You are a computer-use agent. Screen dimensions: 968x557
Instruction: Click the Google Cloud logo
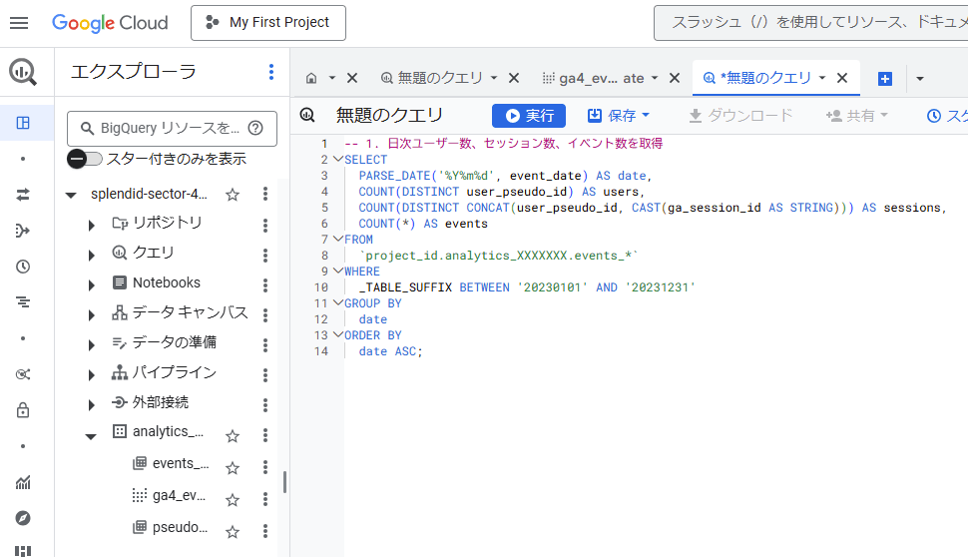[110, 23]
